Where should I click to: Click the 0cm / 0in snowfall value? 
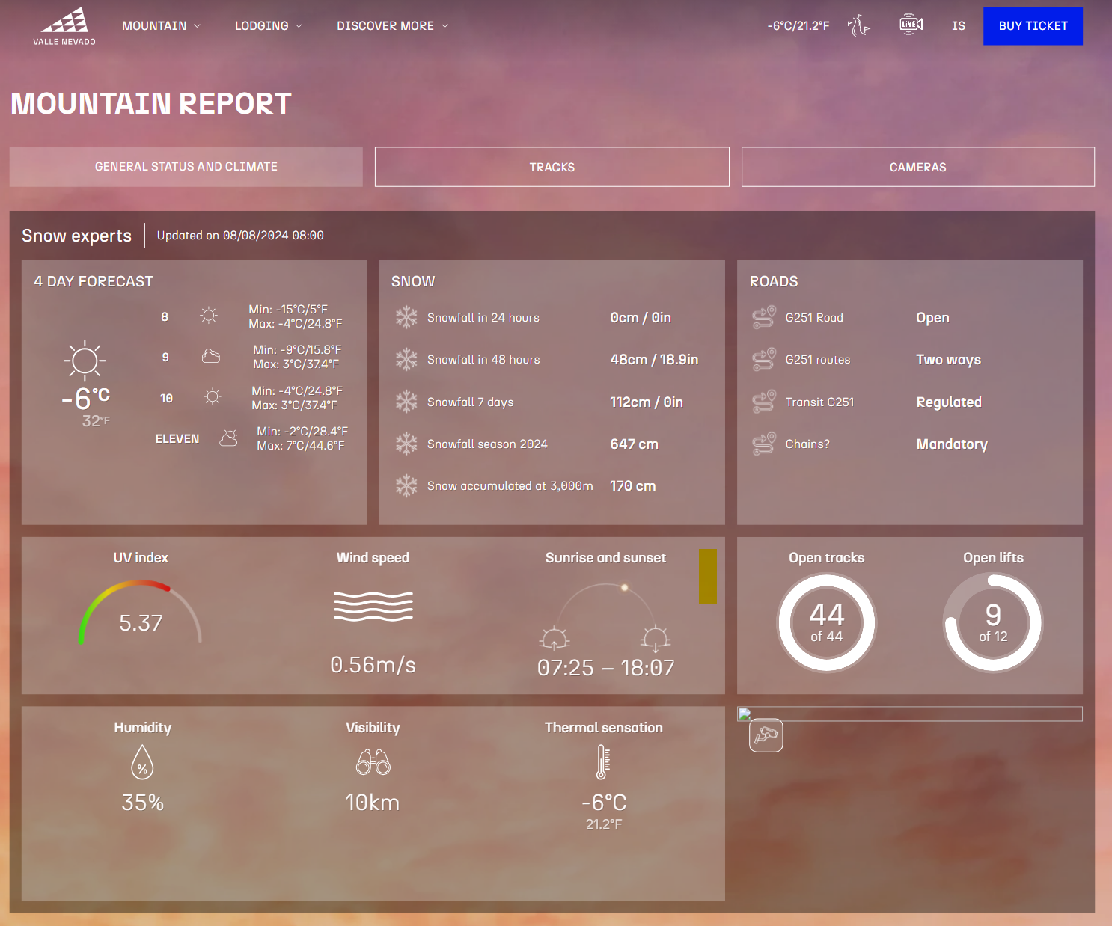(x=641, y=317)
